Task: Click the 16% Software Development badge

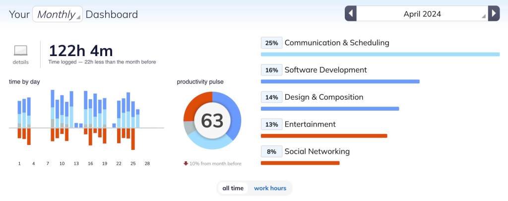Action: click(x=271, y=70)
